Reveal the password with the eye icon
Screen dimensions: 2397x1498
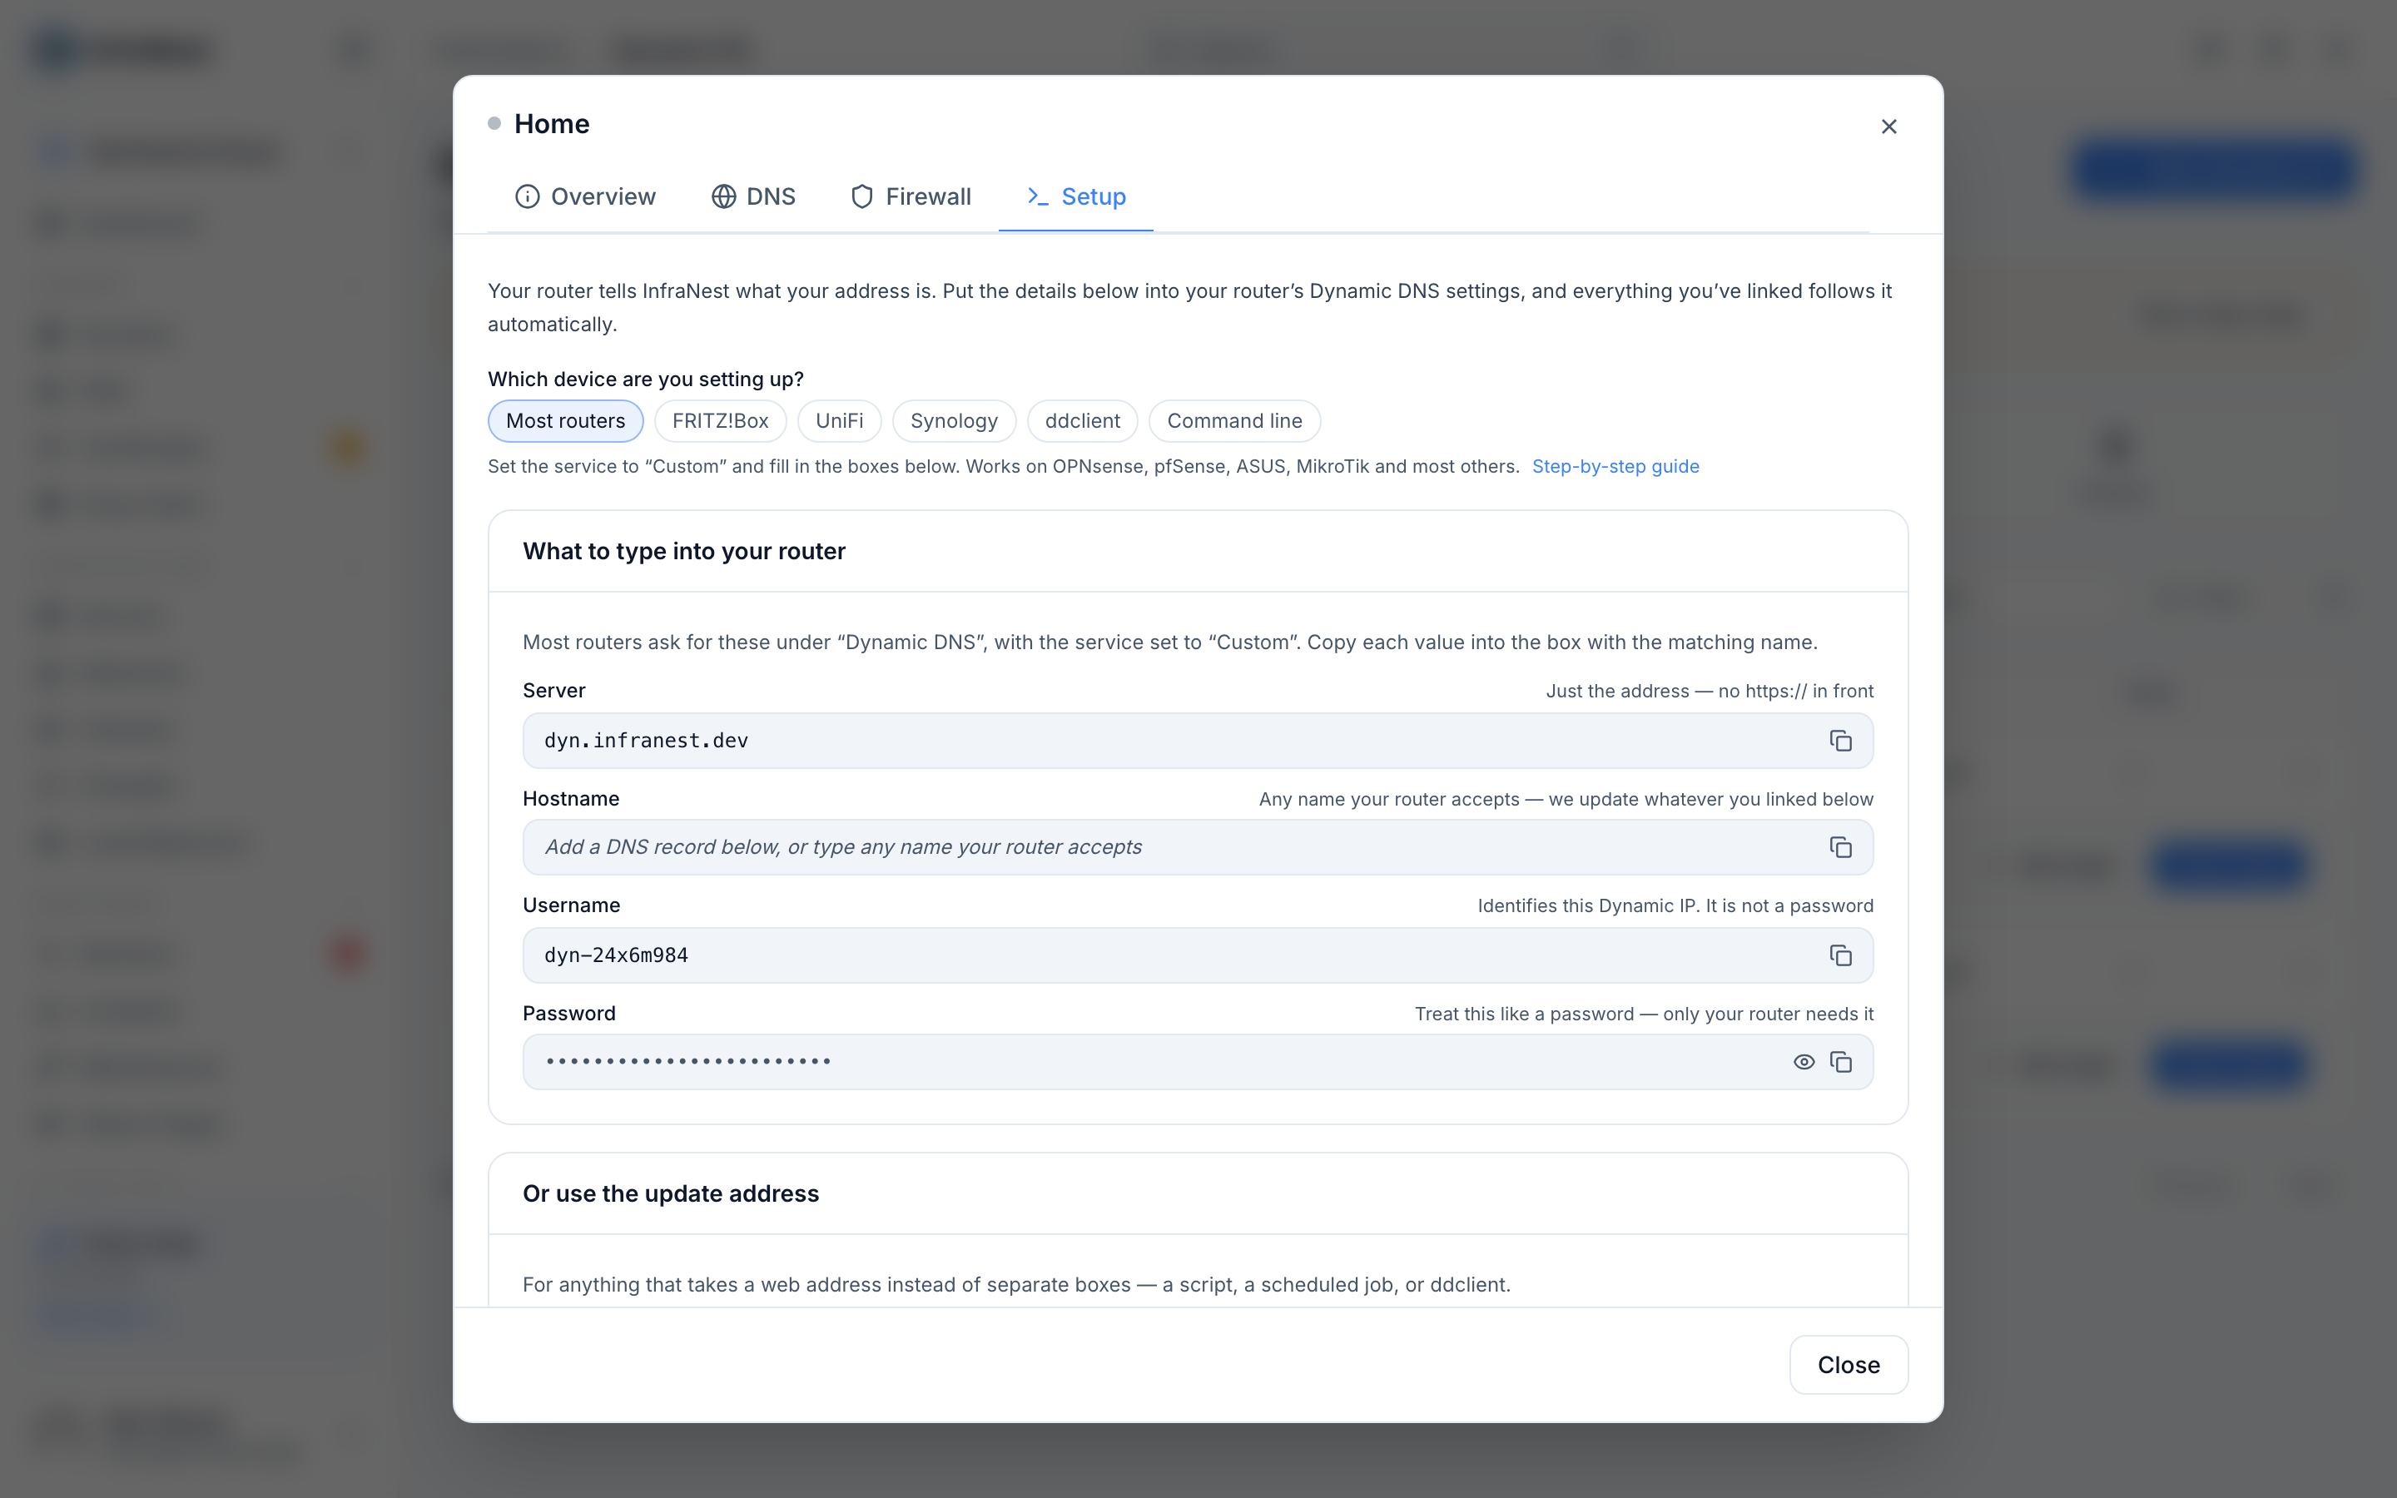coord(1804,1062)
